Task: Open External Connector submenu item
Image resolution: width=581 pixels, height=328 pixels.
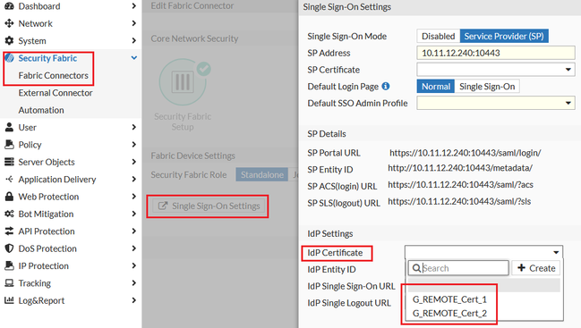Action: point(56,93)
